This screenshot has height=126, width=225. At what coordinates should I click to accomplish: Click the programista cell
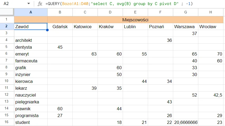pos(31,115)
